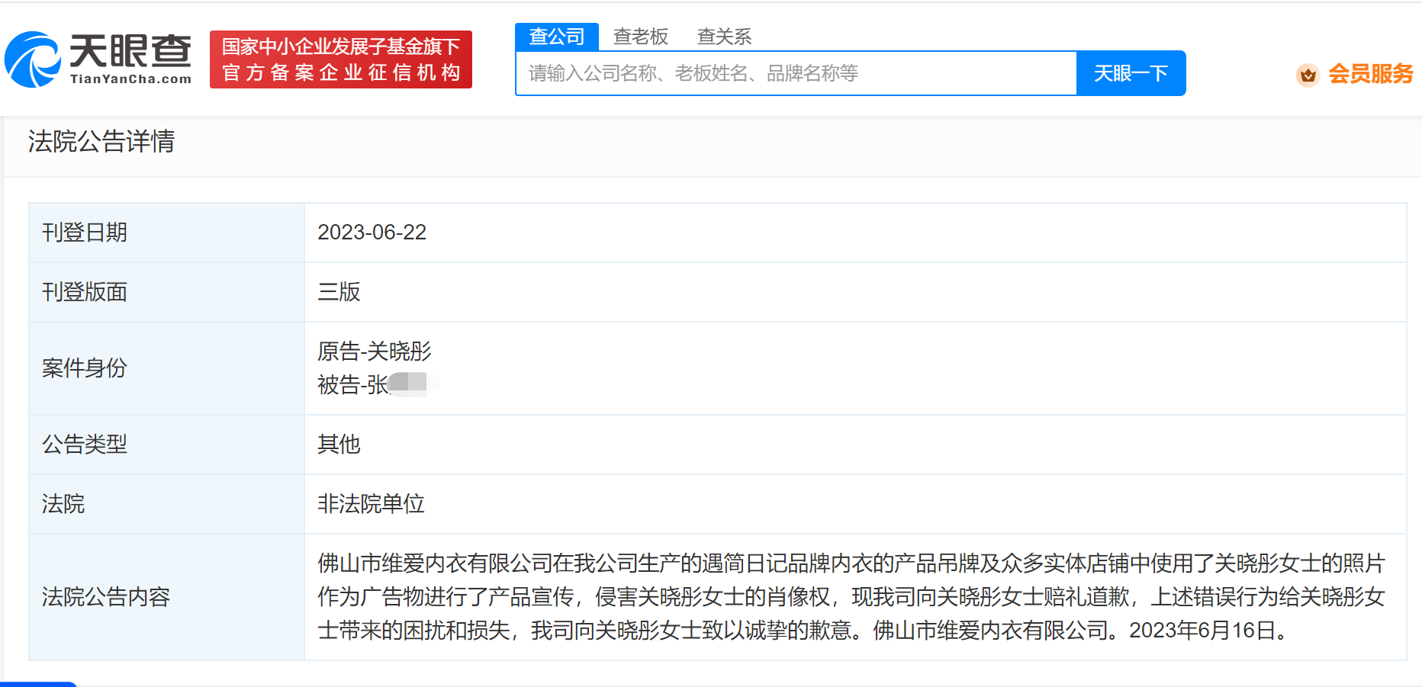Click the member crown icon

[1308, 75]
